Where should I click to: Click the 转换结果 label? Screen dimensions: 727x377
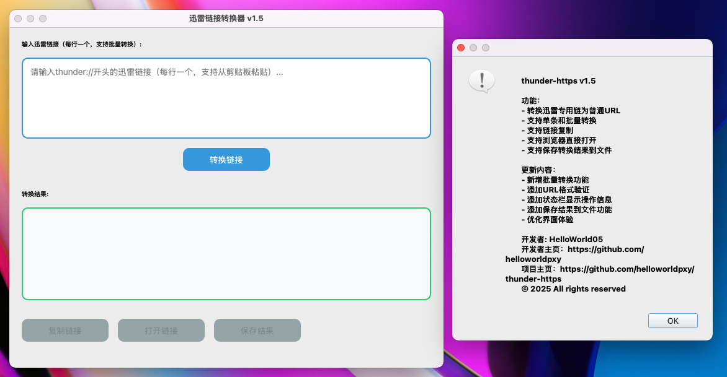(x=35, y=194)
